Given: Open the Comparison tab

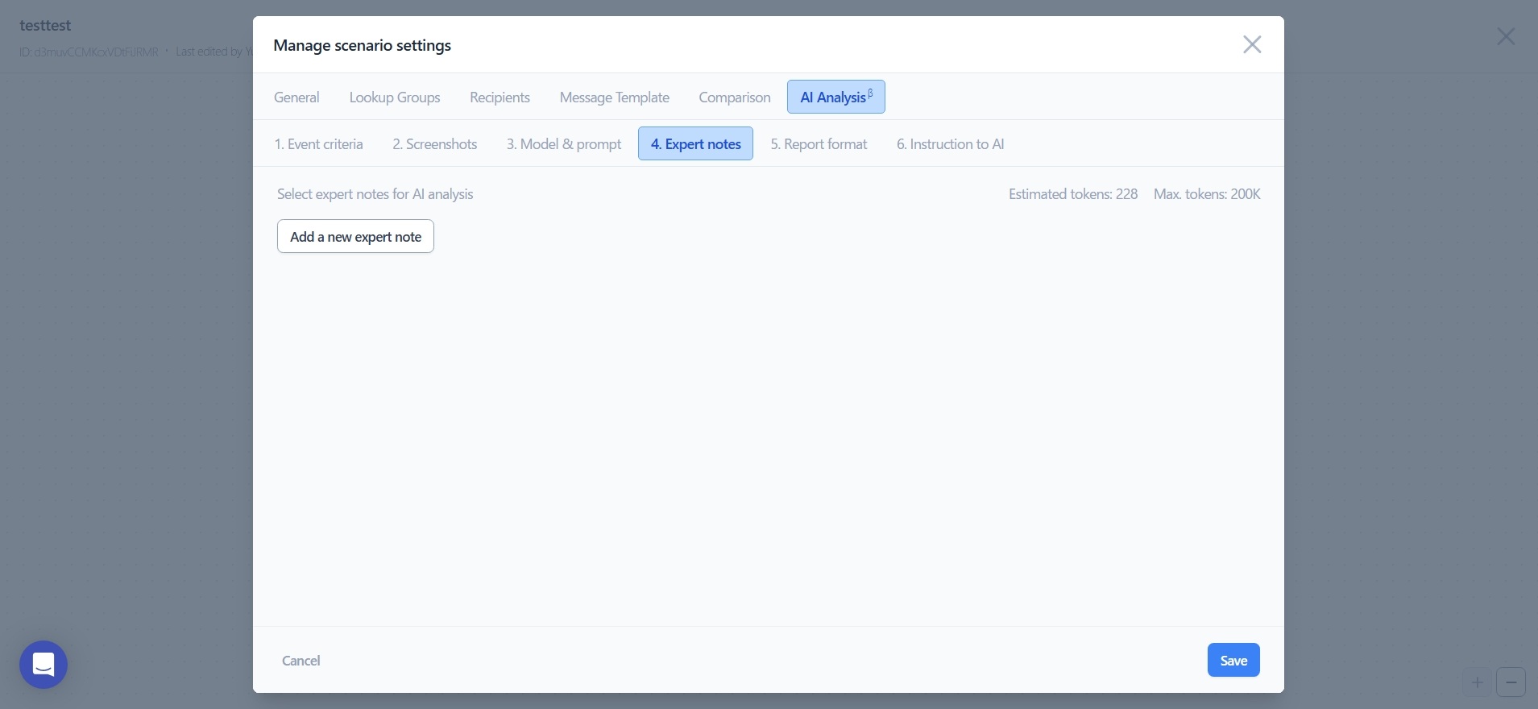Looking at the screenshot, I should (x=734, y=97).
